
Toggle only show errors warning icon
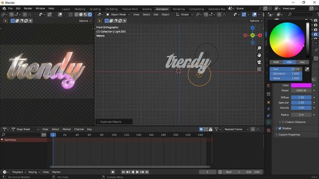pos(210,129)
